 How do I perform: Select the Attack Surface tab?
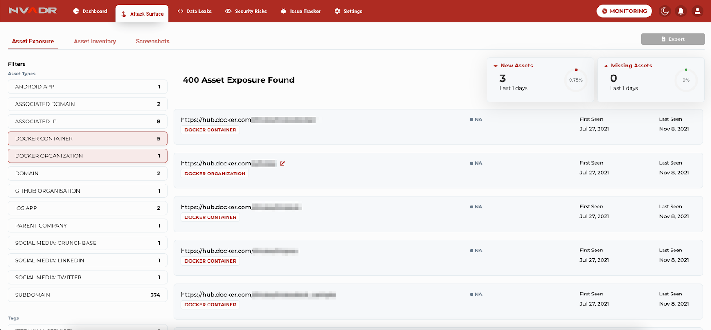tap(142, 14)
